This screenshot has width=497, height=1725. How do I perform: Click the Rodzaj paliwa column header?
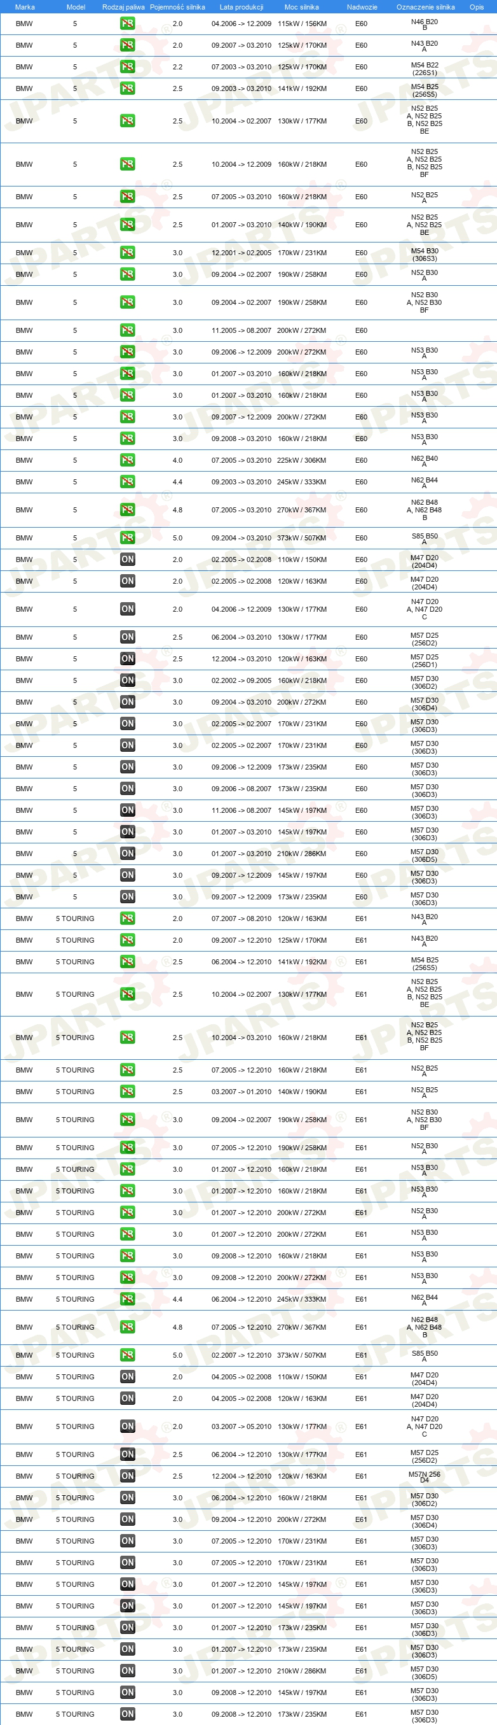(x=123, y=7)
